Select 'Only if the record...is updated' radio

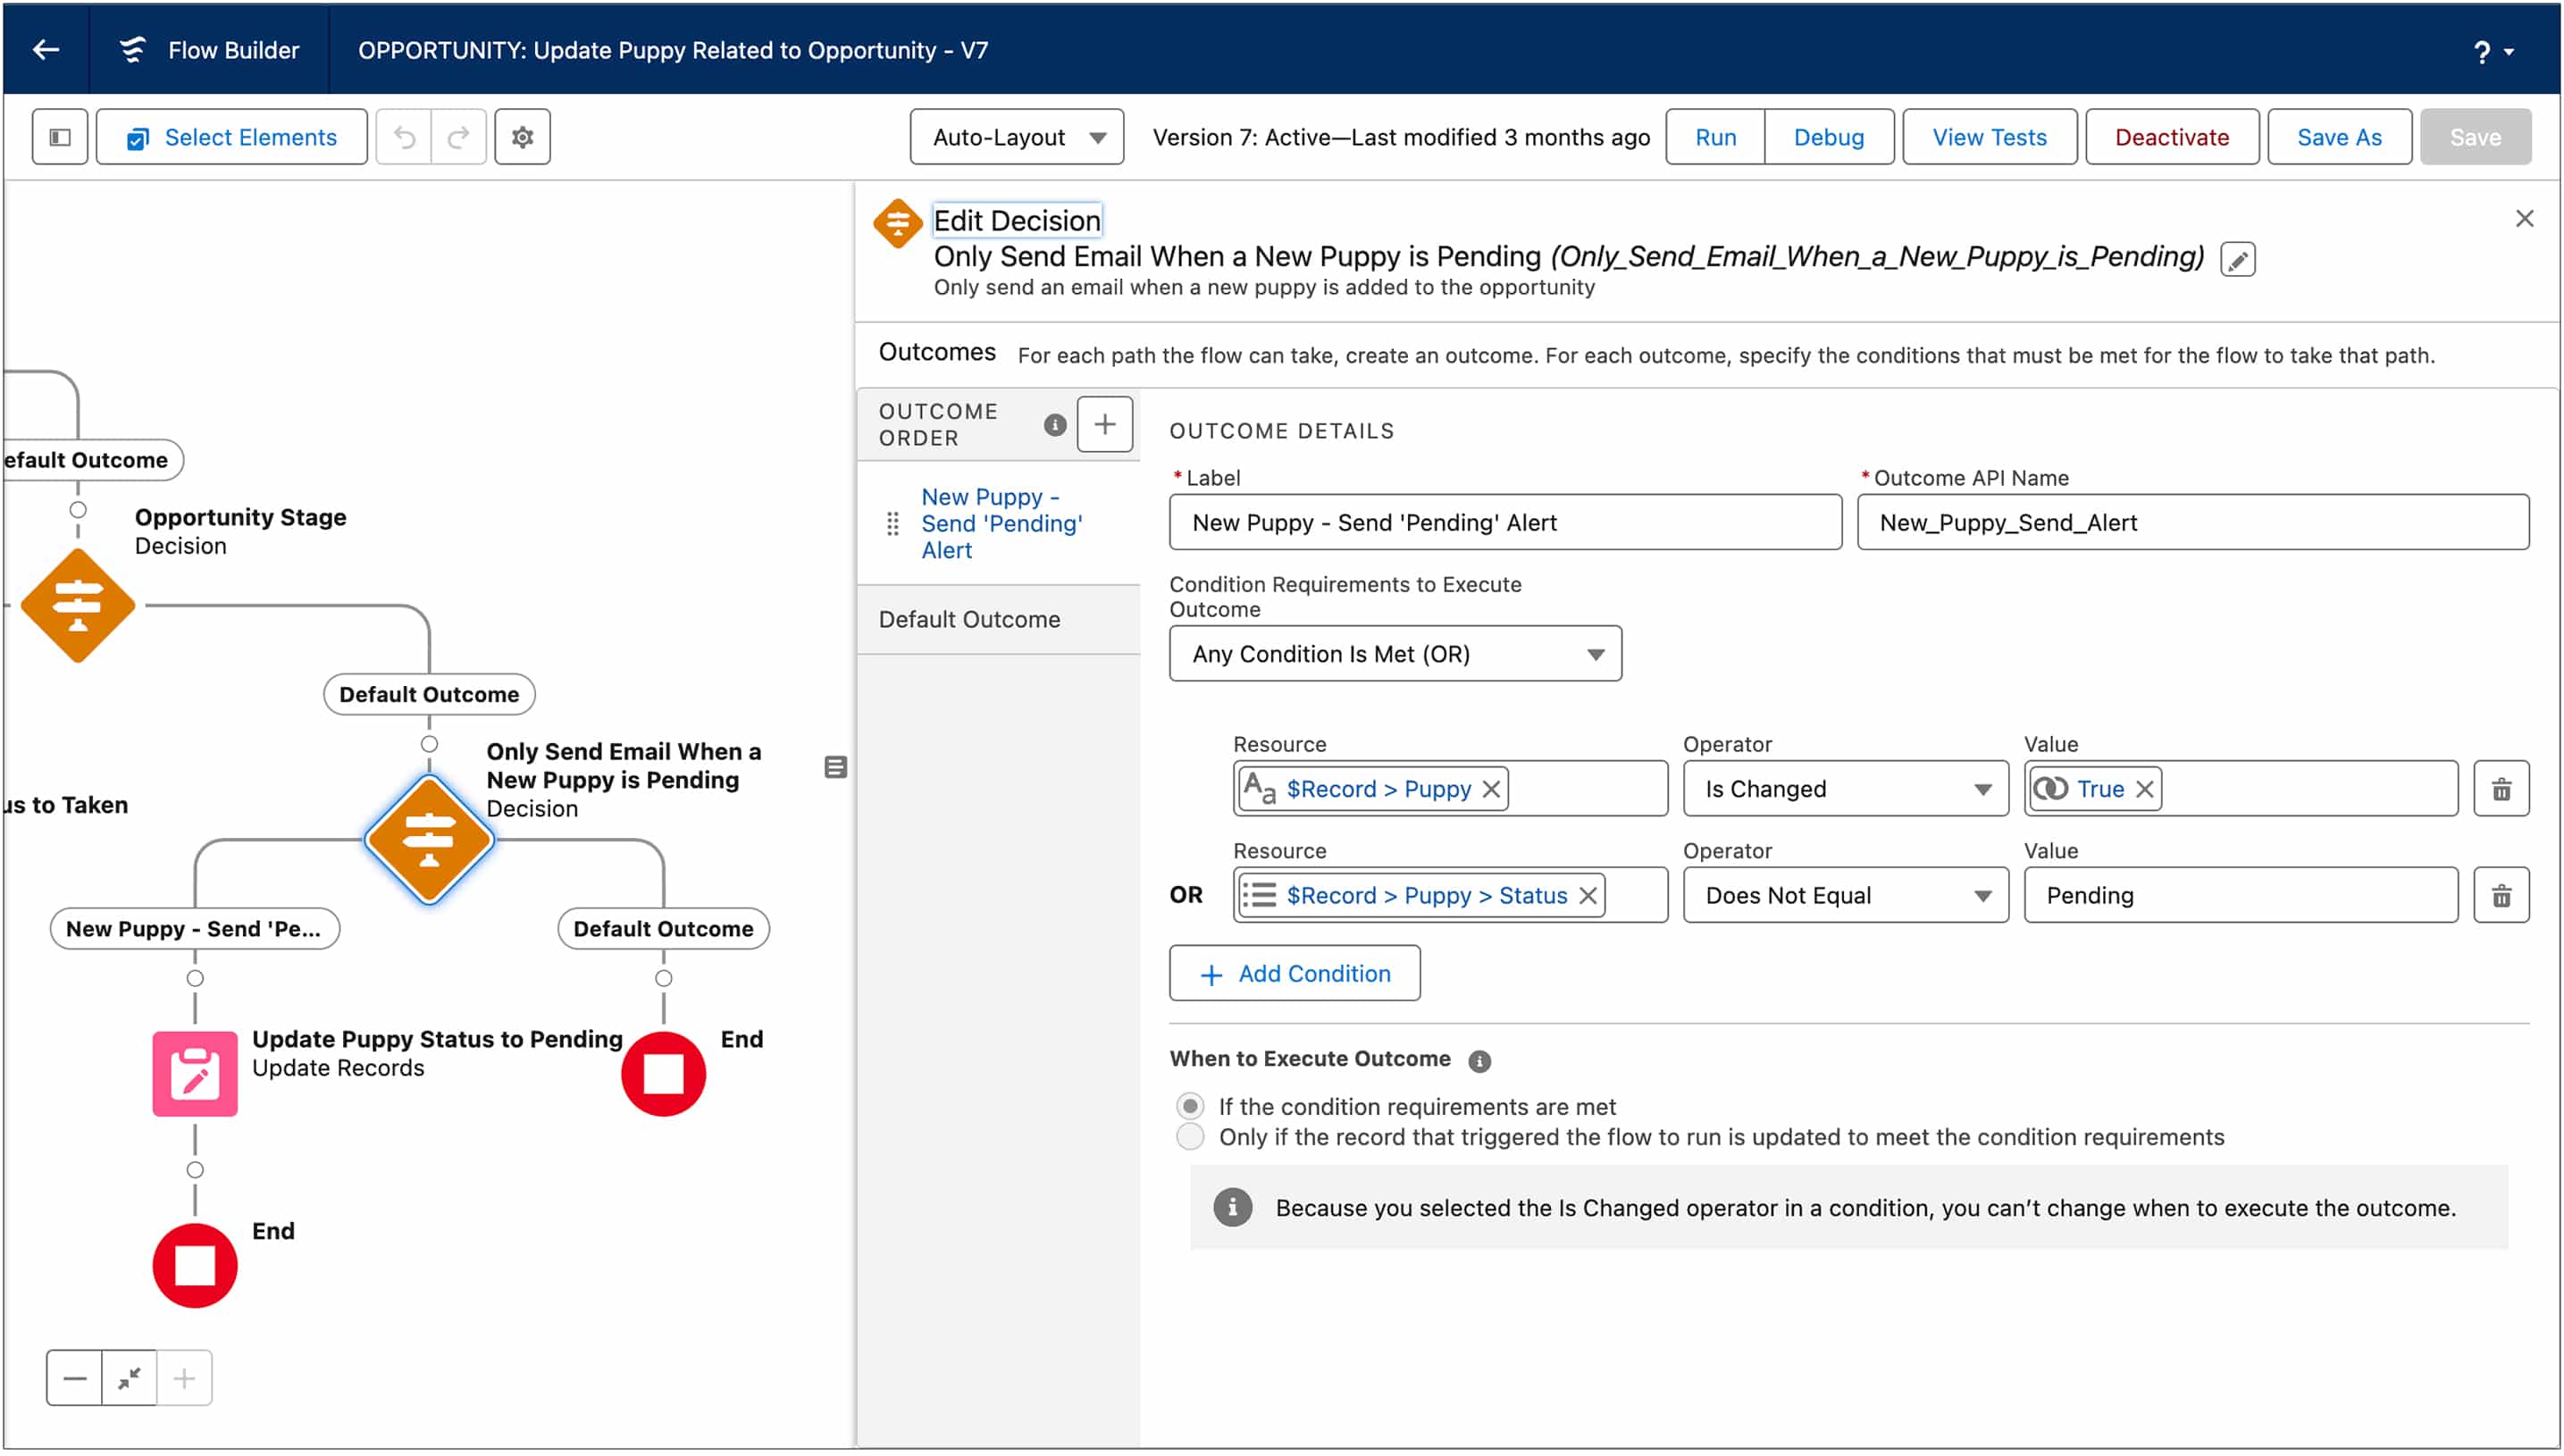[1190, 1137]
